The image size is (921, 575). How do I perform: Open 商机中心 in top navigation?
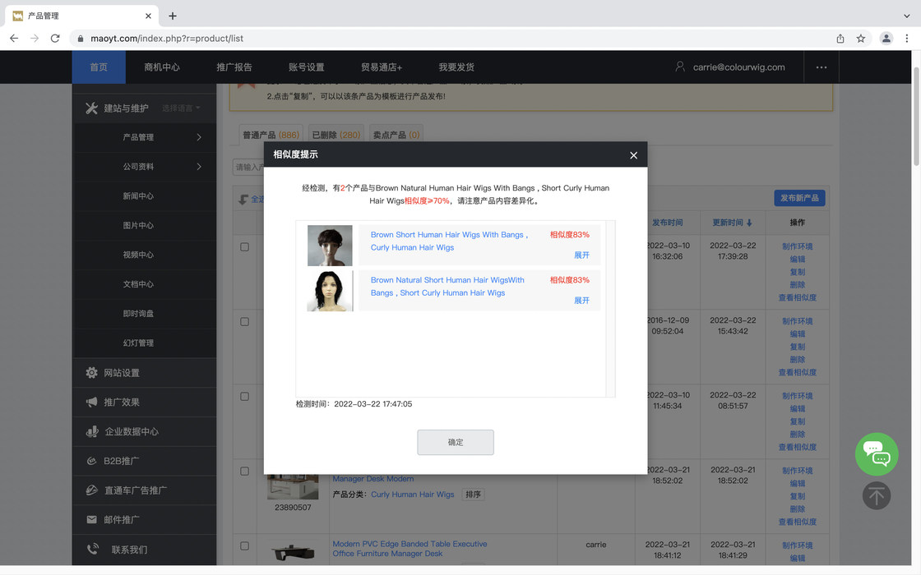(x=162, y=67)
